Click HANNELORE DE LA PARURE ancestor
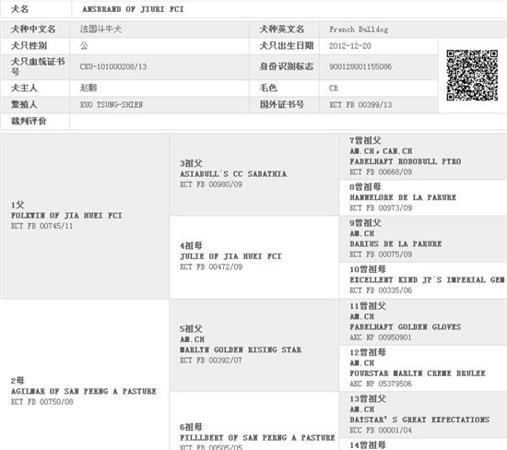Screen dimensions: 507x450 point(403,197)
